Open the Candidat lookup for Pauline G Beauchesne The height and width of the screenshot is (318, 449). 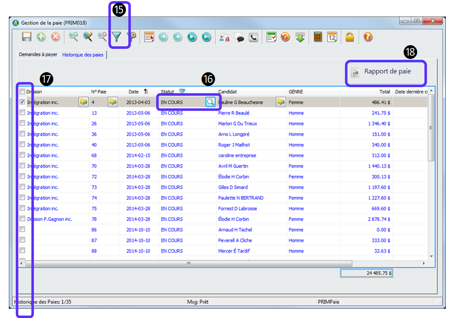281,102
